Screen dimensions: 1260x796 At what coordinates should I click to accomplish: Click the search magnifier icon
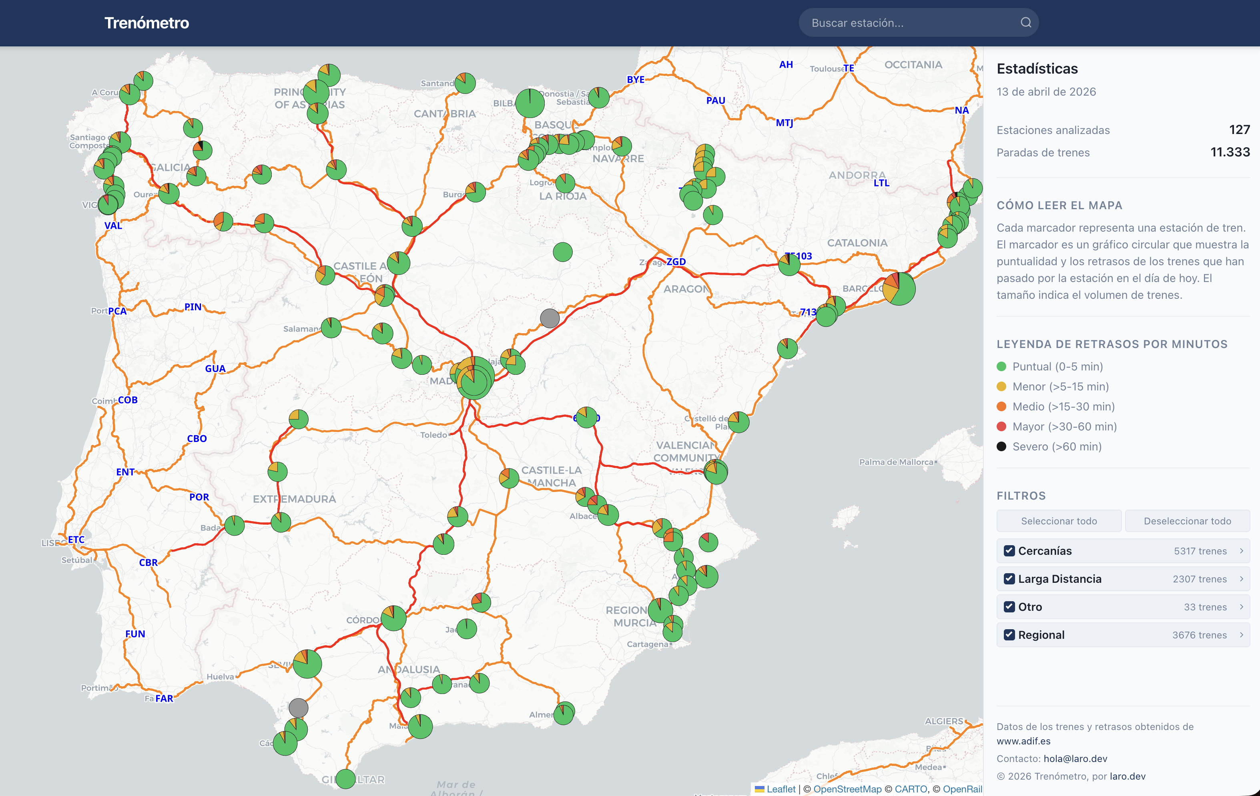click(1025, 22)
